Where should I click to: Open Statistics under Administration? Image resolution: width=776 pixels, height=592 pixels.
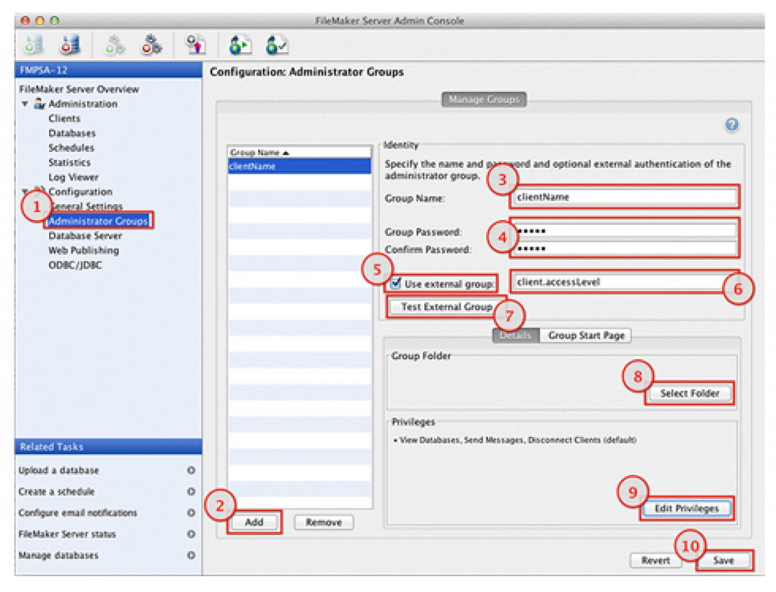pyautogui.click(x=70, y=162)
